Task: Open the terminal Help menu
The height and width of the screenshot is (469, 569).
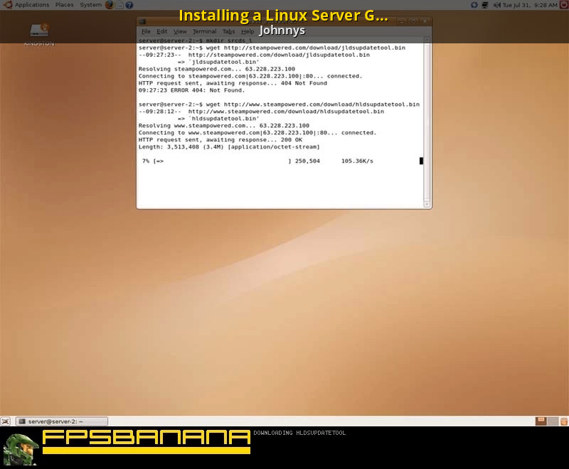Action: pyautogui.click(x=248, y=31)
